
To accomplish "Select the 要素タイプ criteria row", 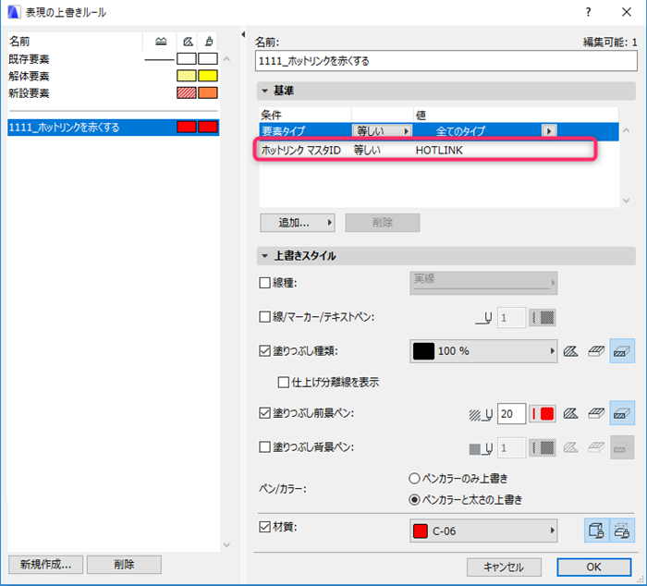I will 439,131.
